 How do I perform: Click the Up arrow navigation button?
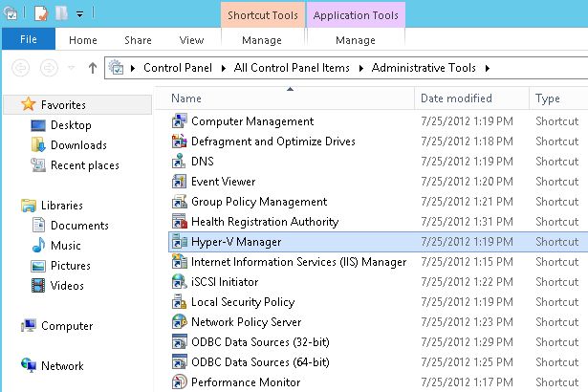tap(93, 68)
